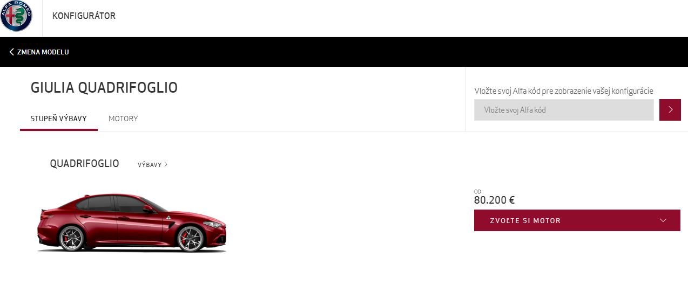This screenshot has height=299, width=688.
Task: Click the GIULIA QUADRIFOGLIO model title
Action: click(x=104, y=88)
